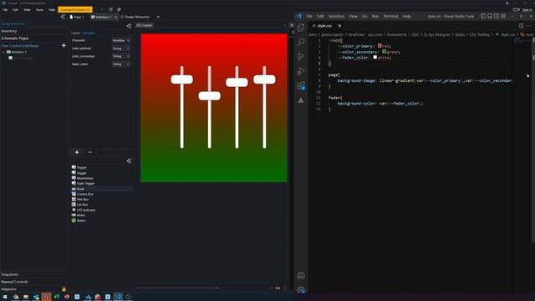Switch to Layers tab
Image resolution: width=535 pixels, height=301 pixels.
[x=76, y=33]
